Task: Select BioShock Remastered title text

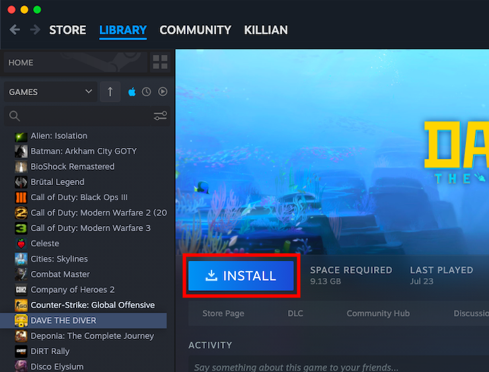Action: click(73, 167)
